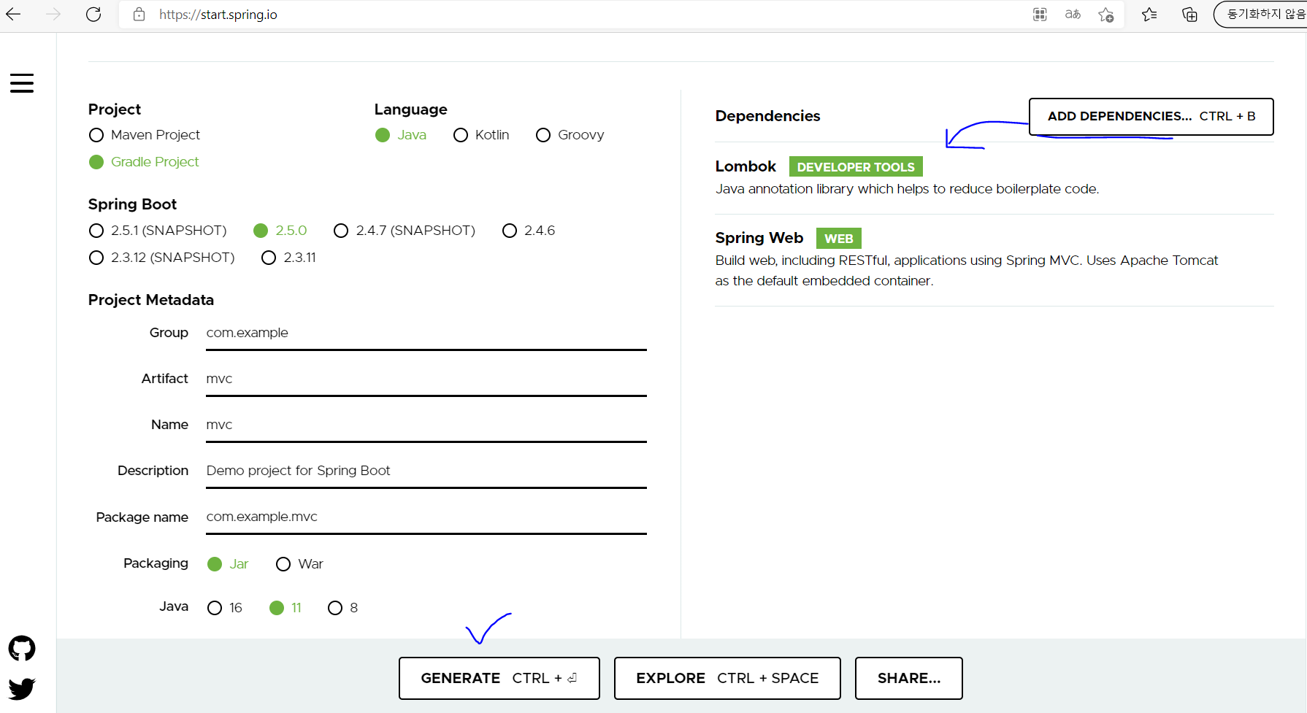Click the Spring Web dependency entry

pos(994,259)
